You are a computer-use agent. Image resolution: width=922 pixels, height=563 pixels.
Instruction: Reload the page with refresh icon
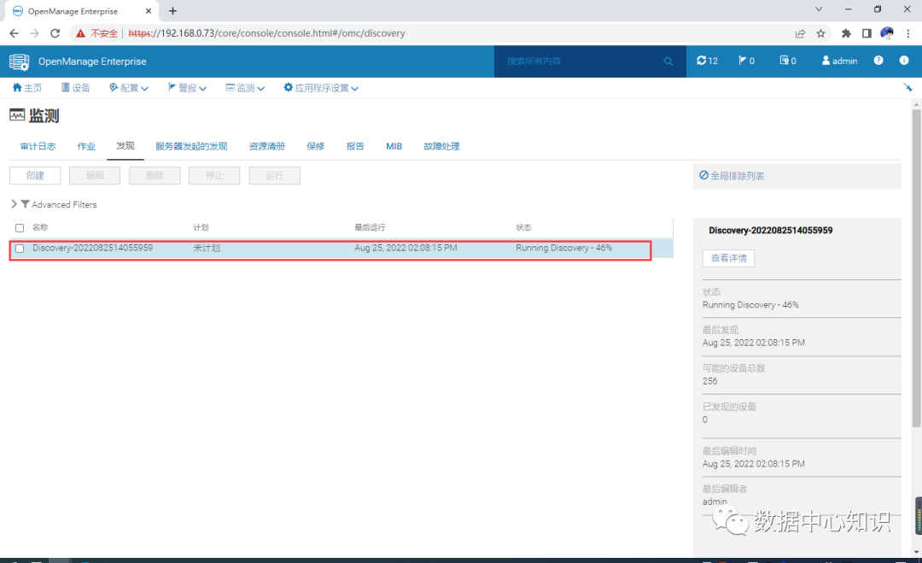[x=55, y=33]
